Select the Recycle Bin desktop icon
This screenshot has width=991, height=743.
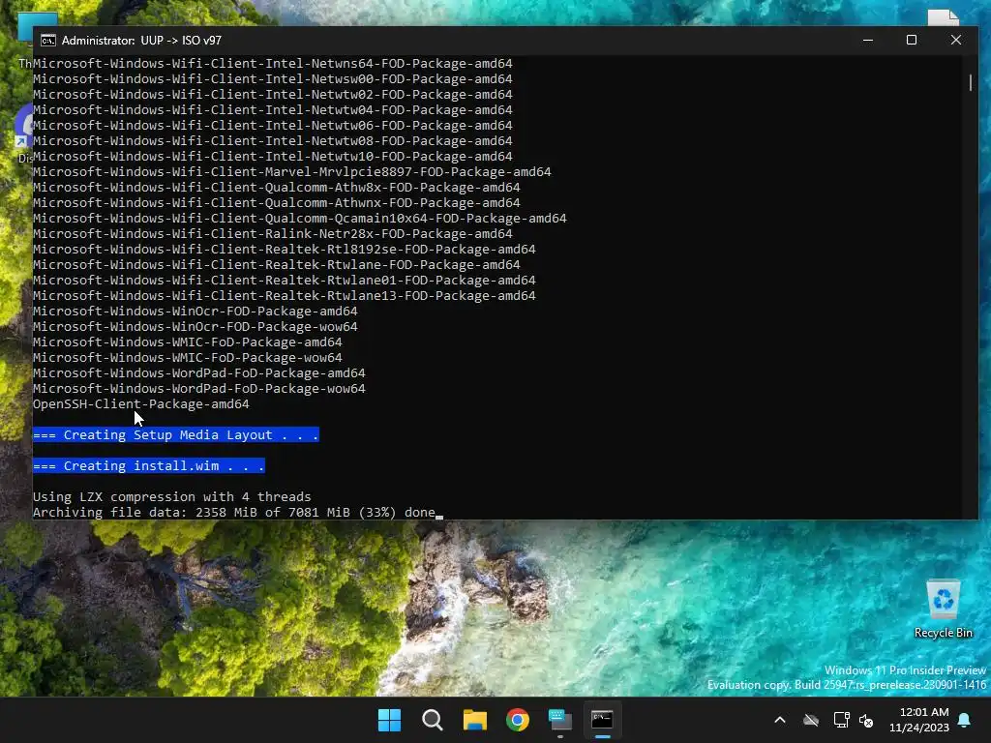click(x=943, y=609)
